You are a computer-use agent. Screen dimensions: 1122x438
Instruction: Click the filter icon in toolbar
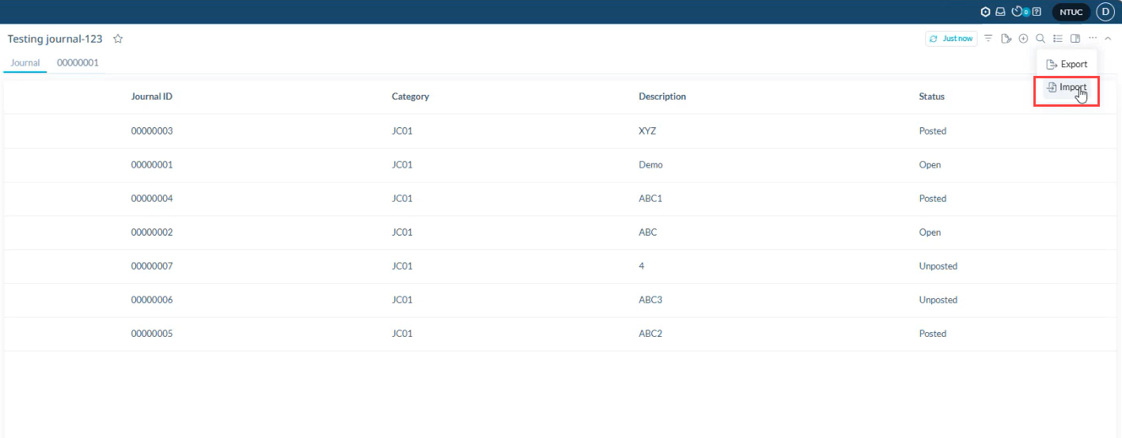click(x=988, y=39)
